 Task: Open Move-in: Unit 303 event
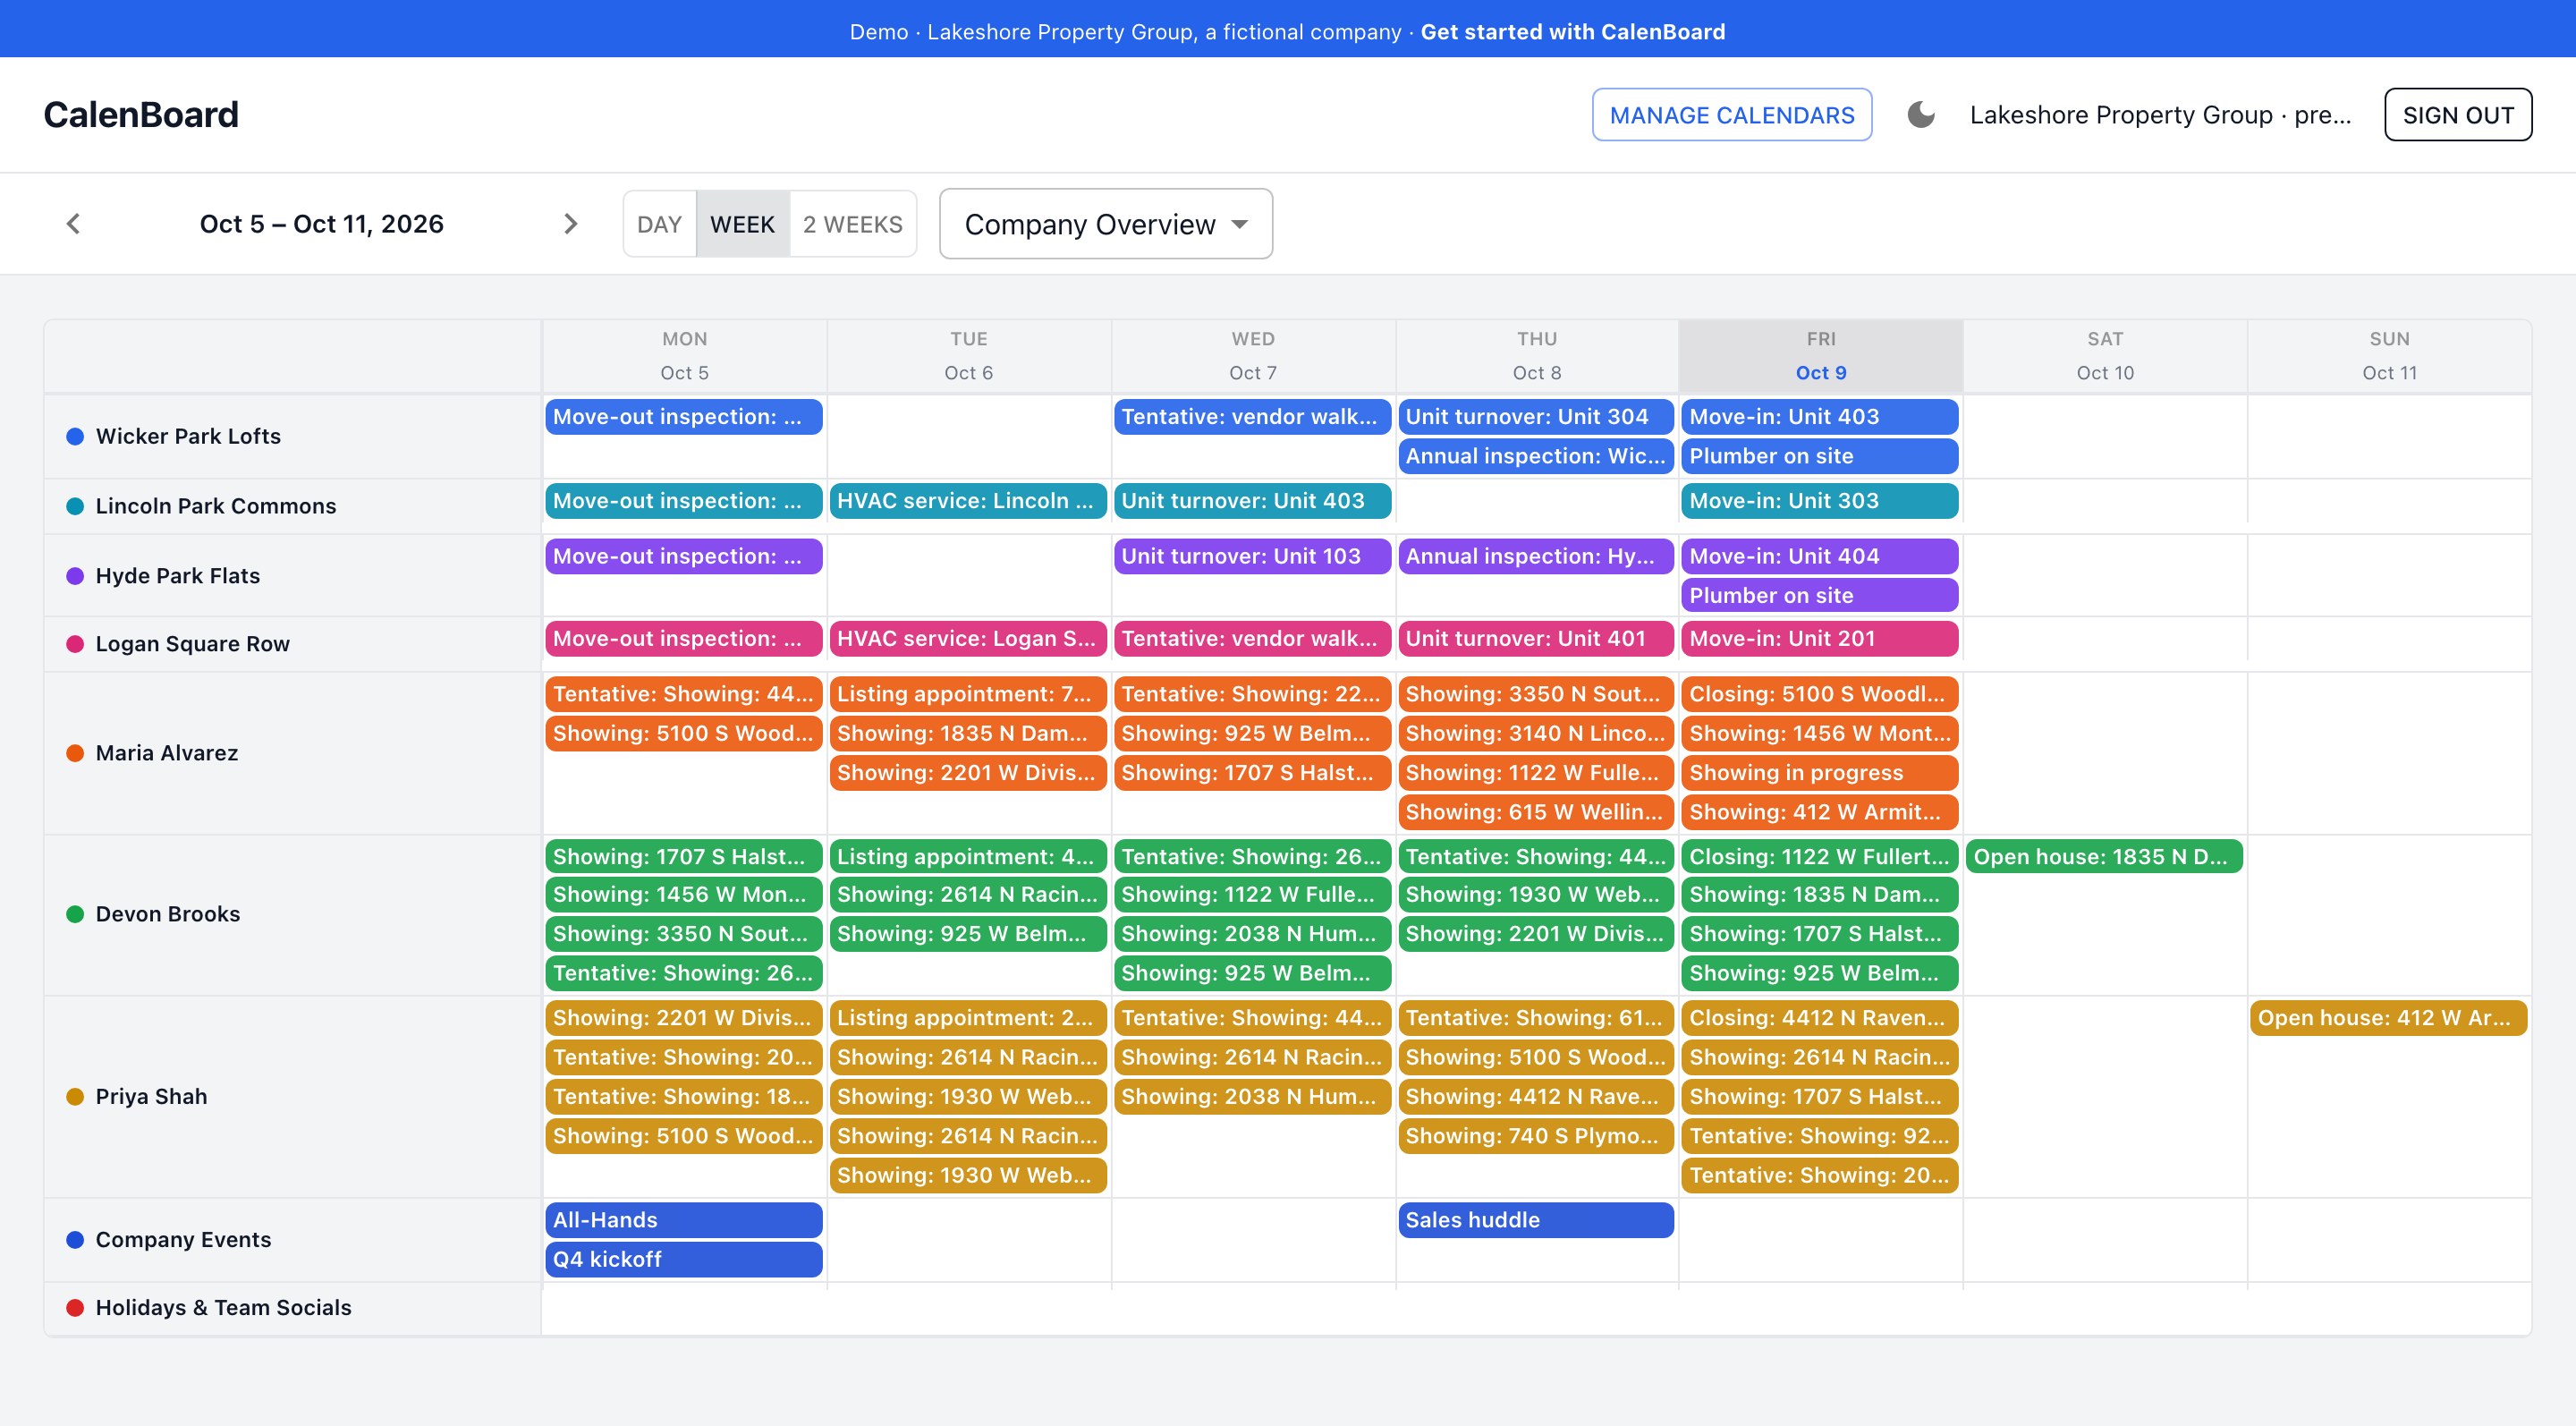click(1820, 501)
